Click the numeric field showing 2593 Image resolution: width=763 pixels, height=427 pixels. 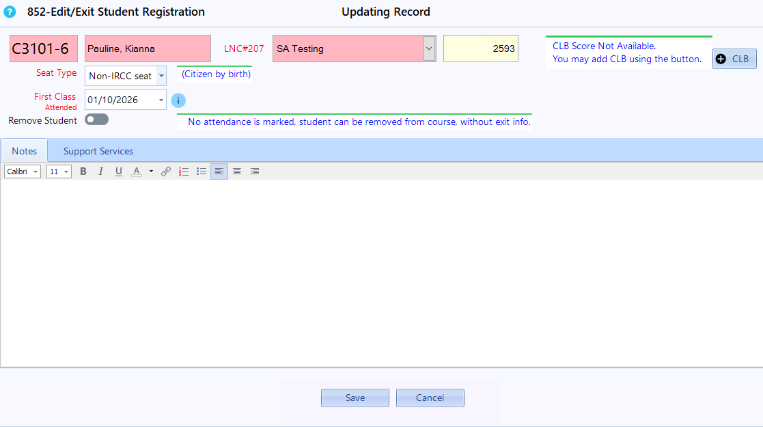tap(481, 49)
